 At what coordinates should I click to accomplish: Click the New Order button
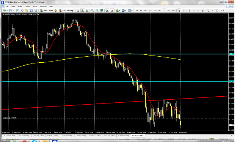(x=47, y=11)
